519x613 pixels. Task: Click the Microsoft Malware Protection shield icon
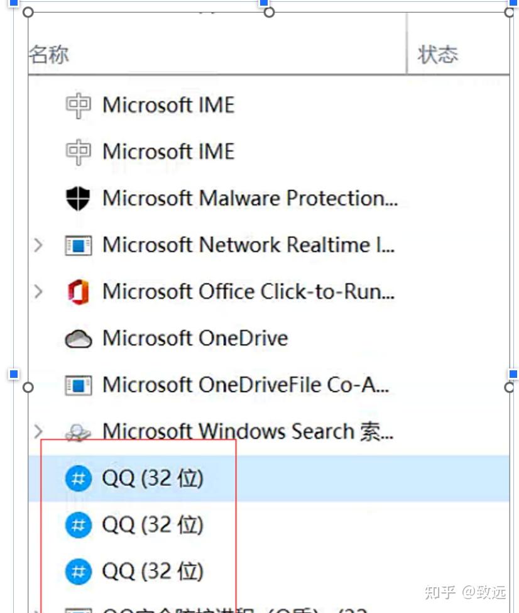(78, 199)
